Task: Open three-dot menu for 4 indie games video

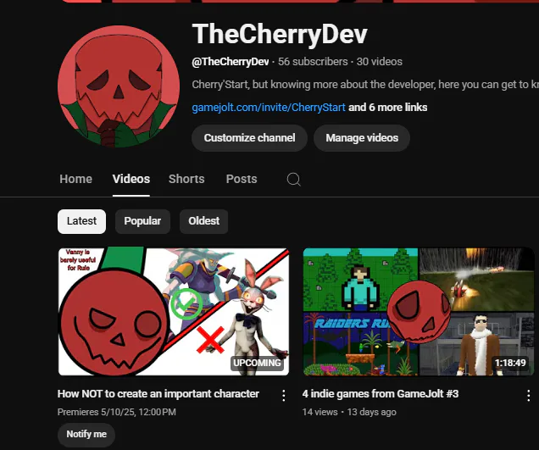Action: tap(528, 396)
